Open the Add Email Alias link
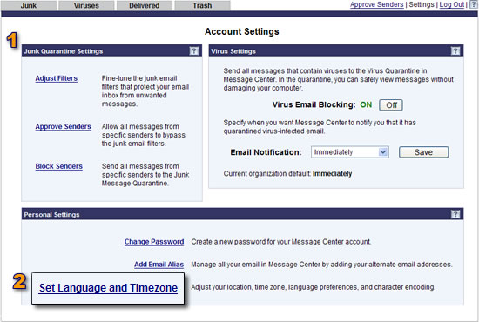The image size is (479, 322). (159, 265)
